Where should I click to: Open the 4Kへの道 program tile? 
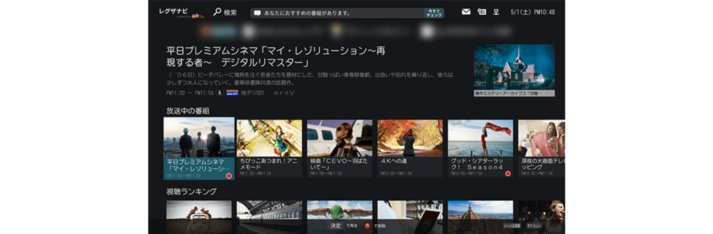410,148
